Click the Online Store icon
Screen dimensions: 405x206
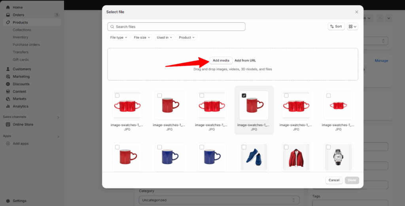coord(8,124)
